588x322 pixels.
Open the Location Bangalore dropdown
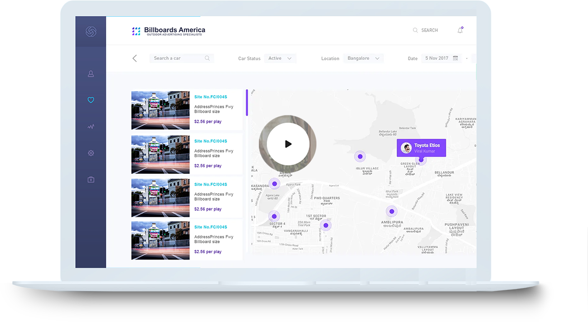click(x=363, y=58)
